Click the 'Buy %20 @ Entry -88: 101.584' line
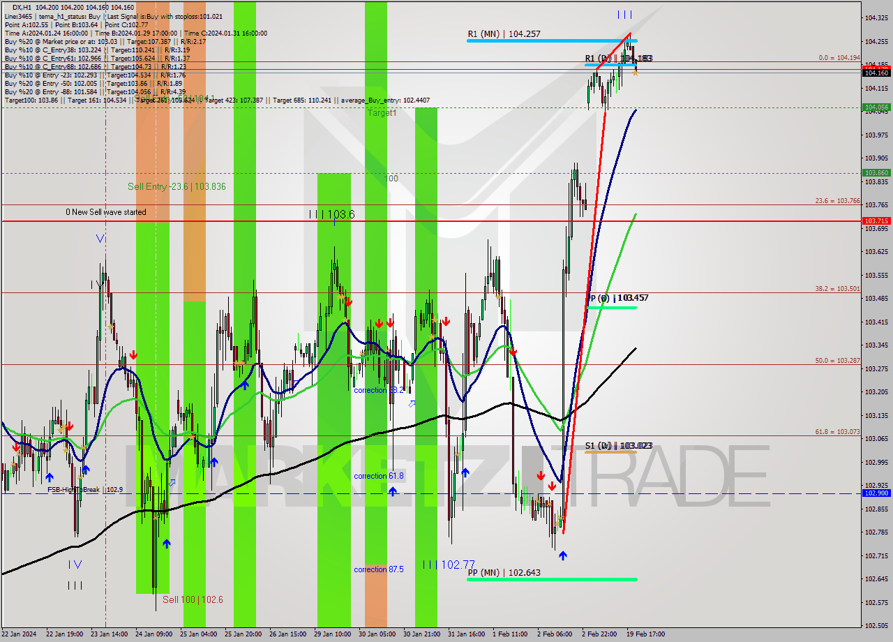Screen dimensions: 893x642 (x=95, y=91)
